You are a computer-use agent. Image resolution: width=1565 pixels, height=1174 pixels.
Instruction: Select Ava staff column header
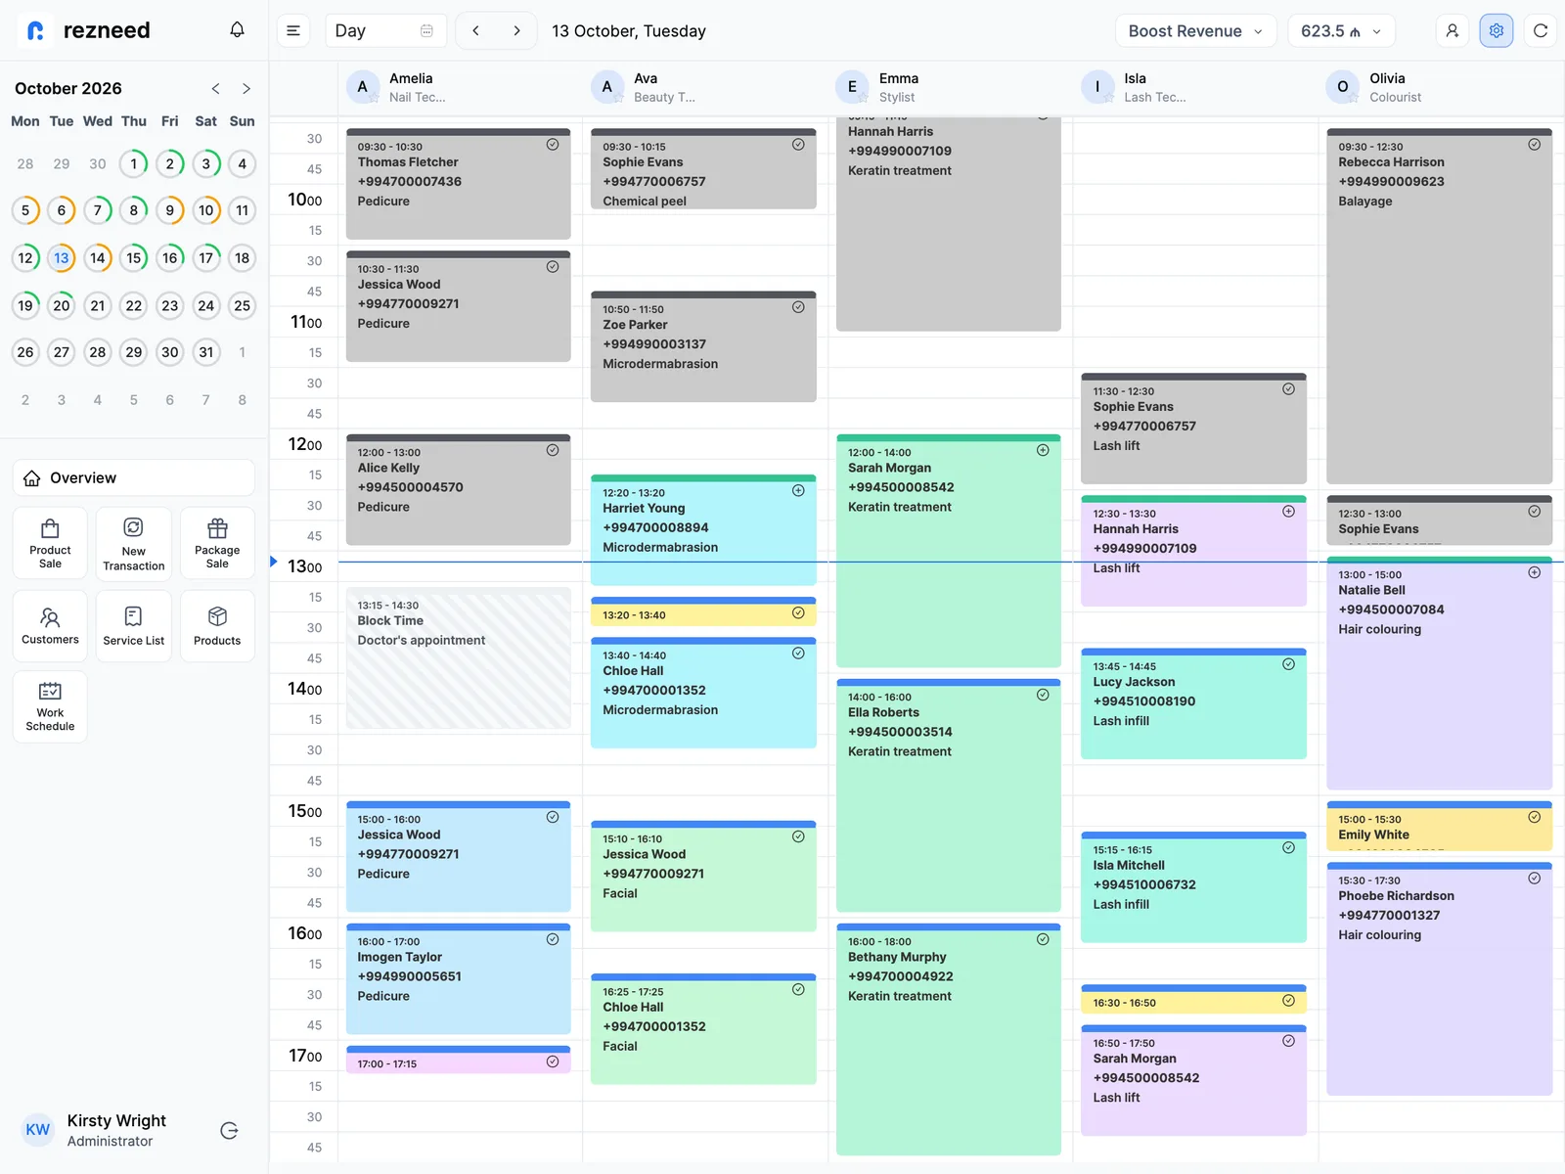coord(704,87)
